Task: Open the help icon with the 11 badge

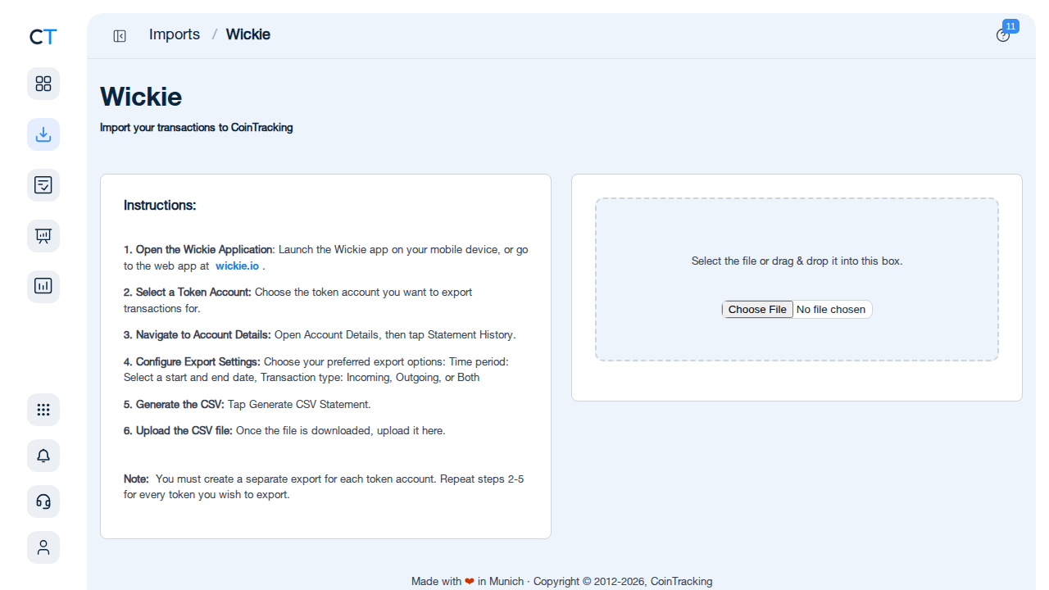Action: pyautogui.click(x=1003, y=35)
